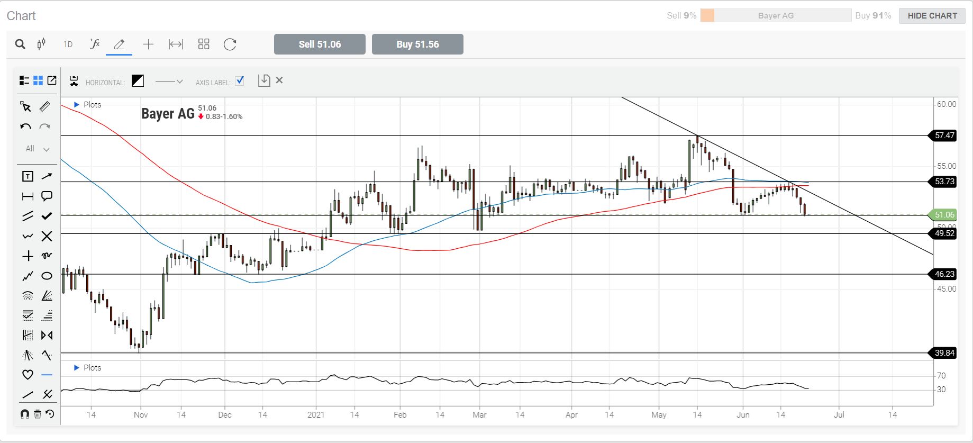
Task: Select the Fibonacci arc tool
Action: click(28, 296)
